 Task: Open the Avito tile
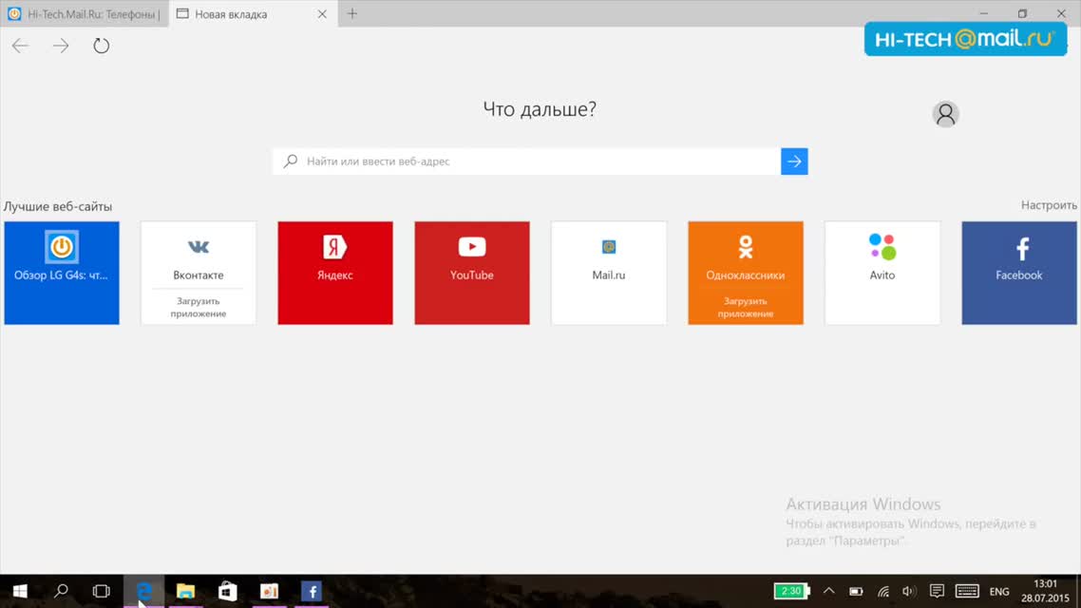click(882, 273)
